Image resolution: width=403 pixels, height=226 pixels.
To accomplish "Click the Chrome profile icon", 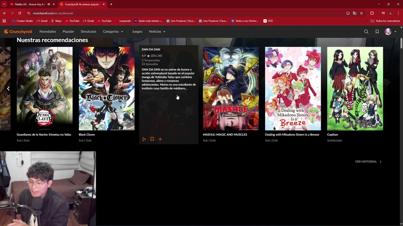I will 391,13.
